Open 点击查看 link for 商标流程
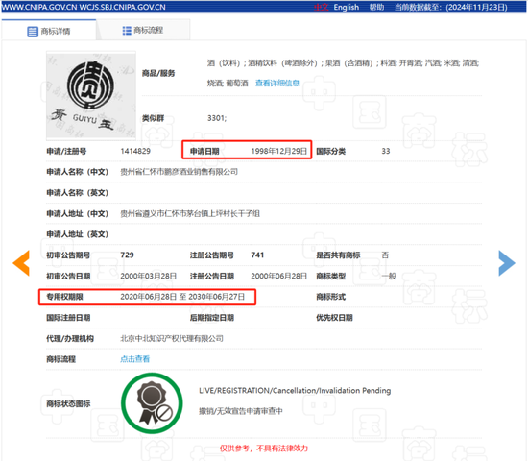This screenshot has width=528, height=461. tap(134, 359)
